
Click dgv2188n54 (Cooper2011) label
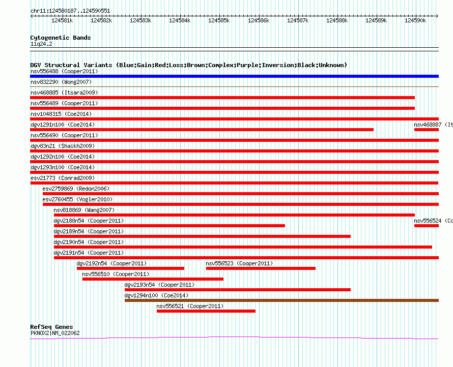tap(89, 221)
